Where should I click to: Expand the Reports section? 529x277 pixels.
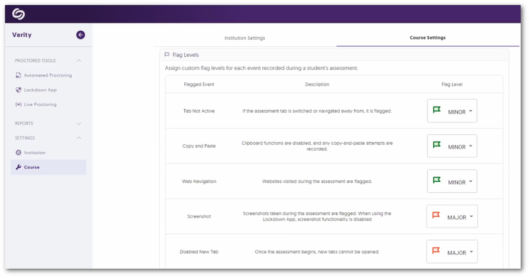pos(79,124)
